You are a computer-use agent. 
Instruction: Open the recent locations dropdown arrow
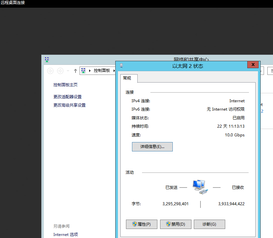click(68, 71)
